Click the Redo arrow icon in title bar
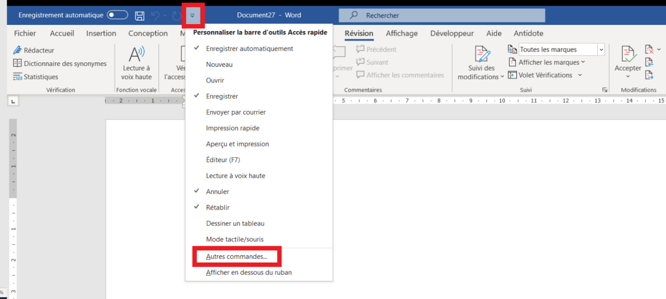The height and width of the screenshot is (299, 666). click(176, 15)
